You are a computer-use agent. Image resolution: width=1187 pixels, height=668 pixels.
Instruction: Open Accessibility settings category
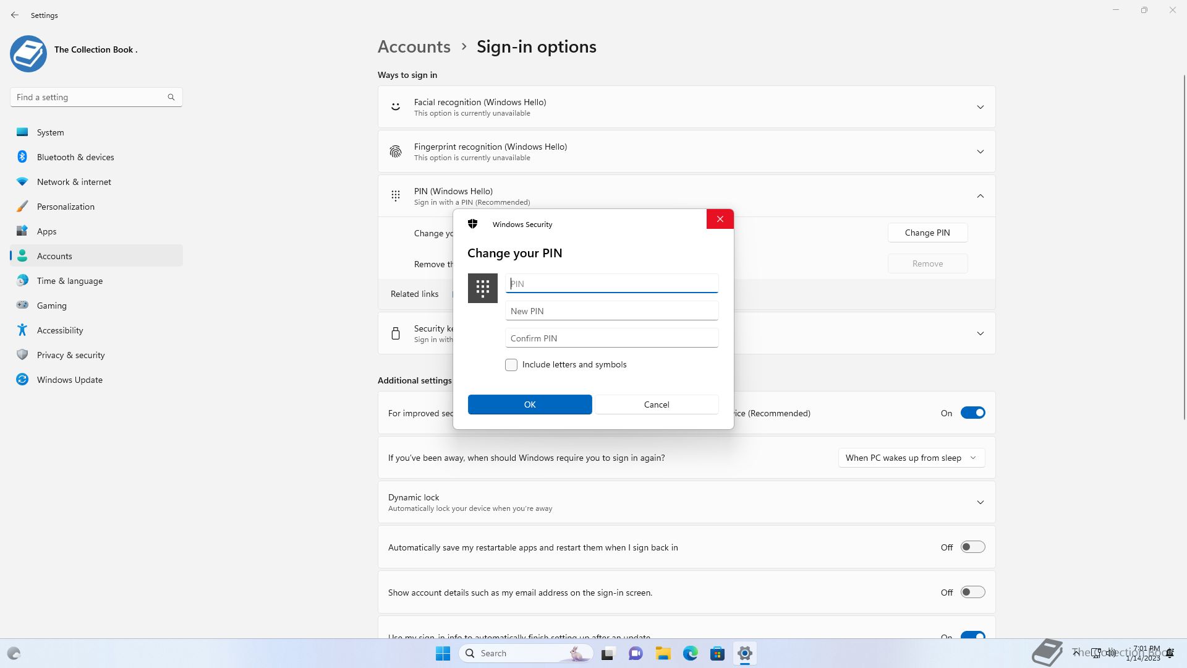coord(96,330)
